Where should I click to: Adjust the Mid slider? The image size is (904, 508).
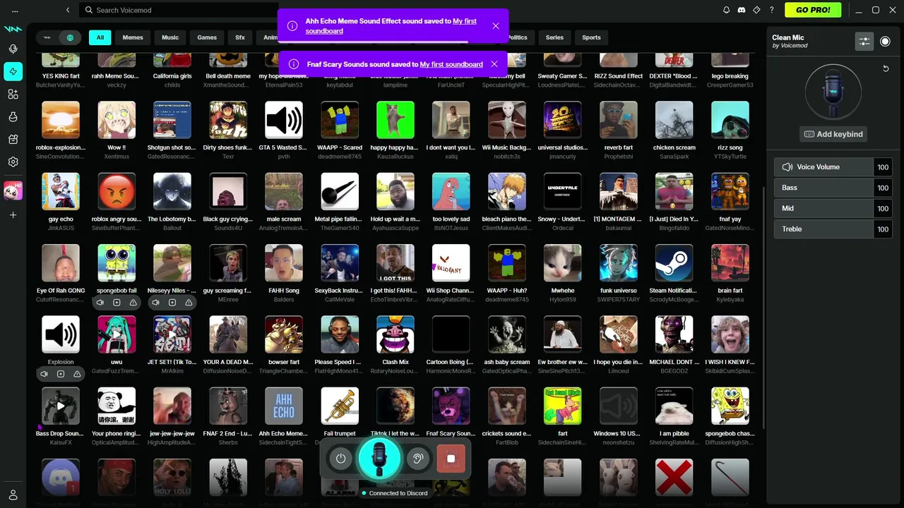(833, 208)
